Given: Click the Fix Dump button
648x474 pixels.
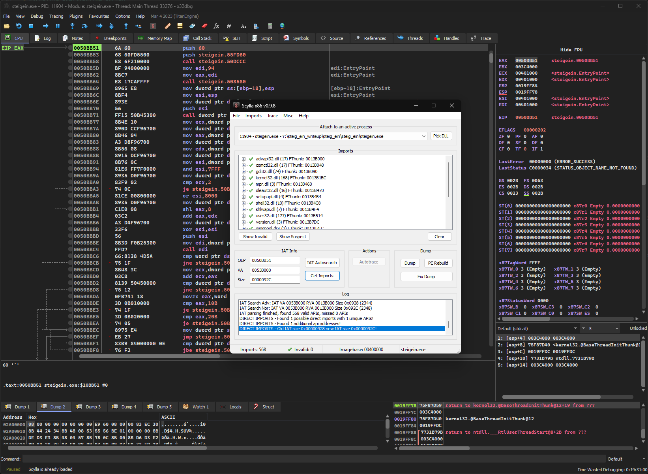Looking at the screenshot, I should 426,276.
